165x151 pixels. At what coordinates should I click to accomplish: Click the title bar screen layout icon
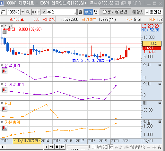(117, 3)
